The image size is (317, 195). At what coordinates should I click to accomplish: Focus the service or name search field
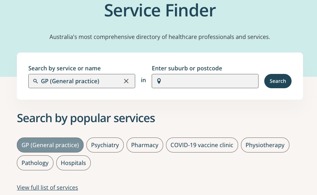(x=82, y=81)
